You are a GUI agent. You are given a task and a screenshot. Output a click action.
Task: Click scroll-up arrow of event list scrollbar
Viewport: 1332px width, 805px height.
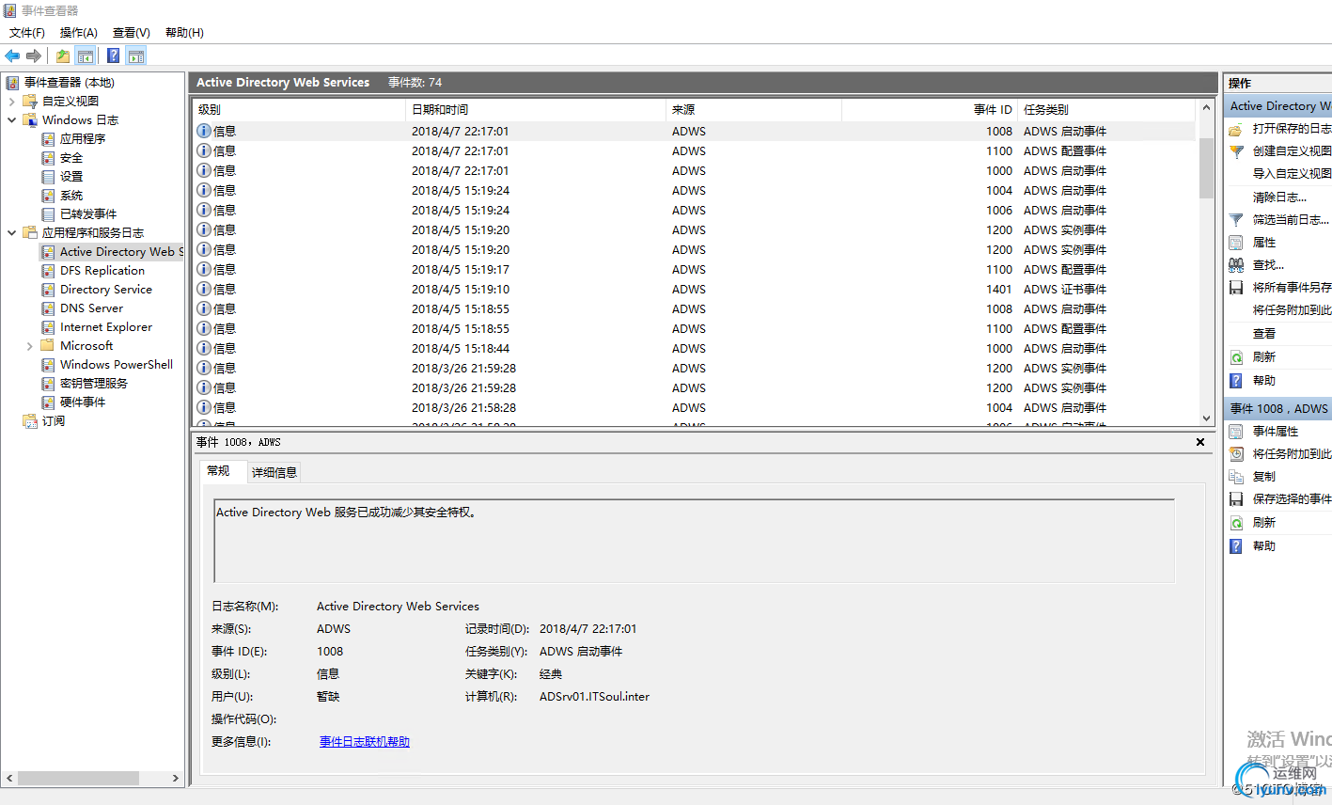[1206, 107]
